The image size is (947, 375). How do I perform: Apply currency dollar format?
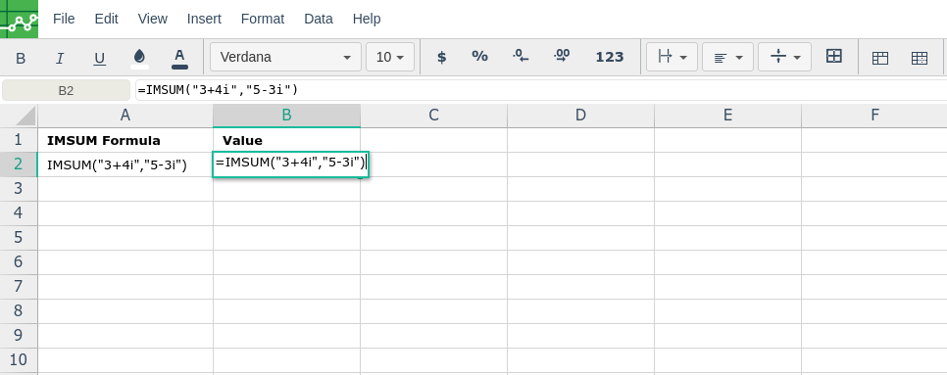coord(441,57)
